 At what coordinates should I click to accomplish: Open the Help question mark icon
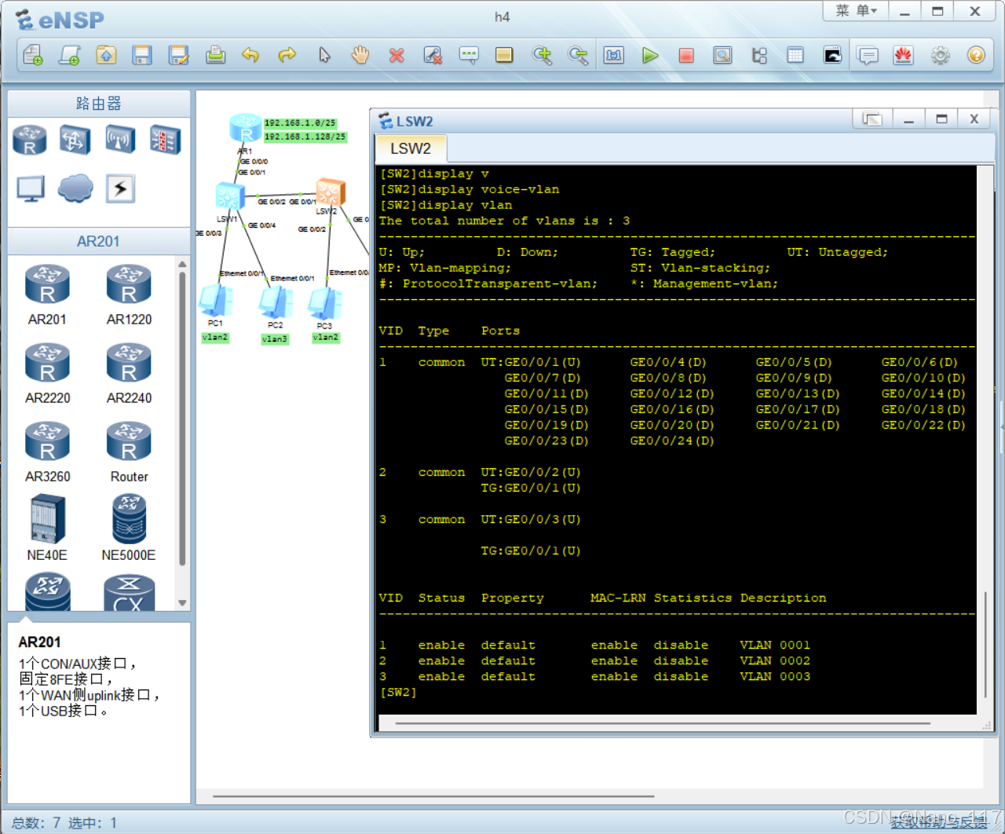pyautogui.click(x=976, y=55)
